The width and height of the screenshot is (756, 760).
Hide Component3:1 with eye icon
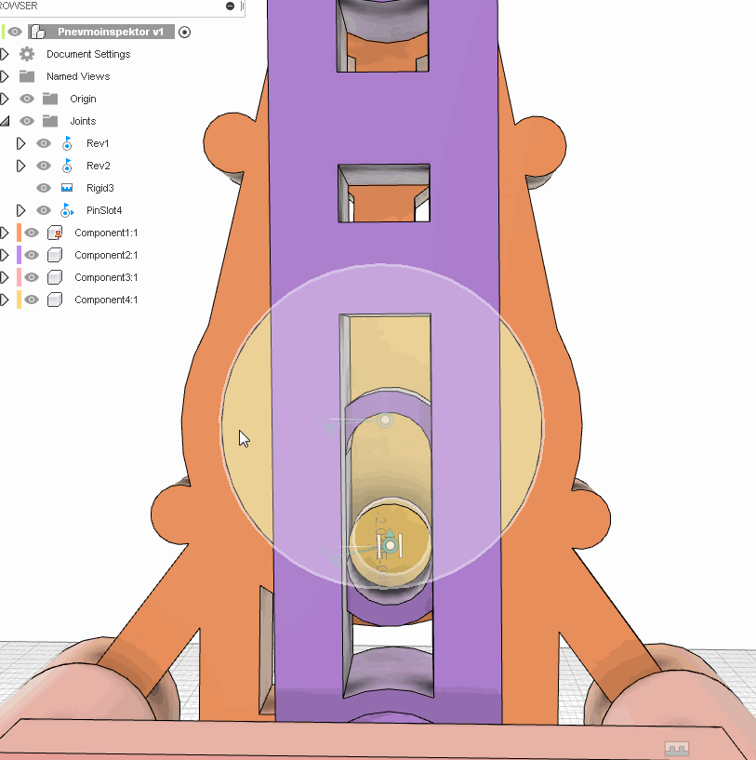[32, 277]
